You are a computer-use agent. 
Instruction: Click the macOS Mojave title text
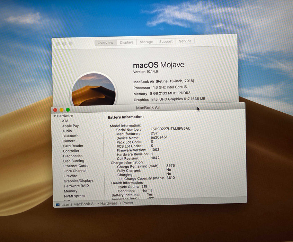point(159,65)
